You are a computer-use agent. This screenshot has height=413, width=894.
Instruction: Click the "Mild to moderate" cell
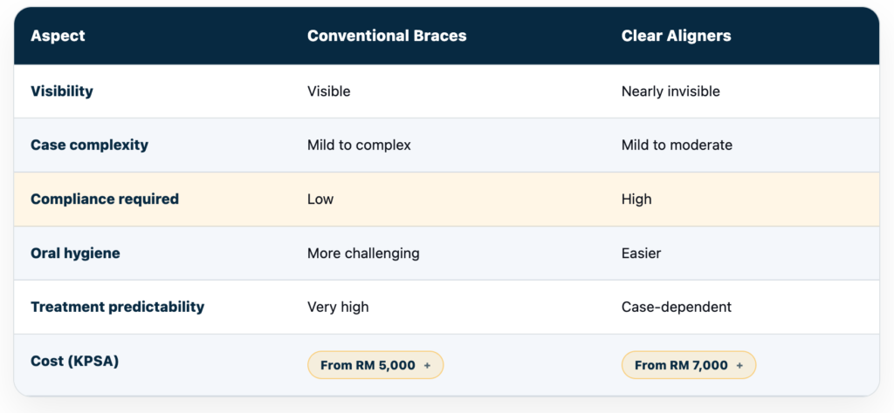pyautogui.click(x=677, y=145)
